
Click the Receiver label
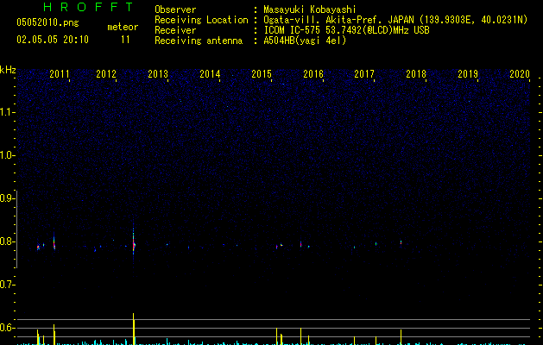pos(175,30)
